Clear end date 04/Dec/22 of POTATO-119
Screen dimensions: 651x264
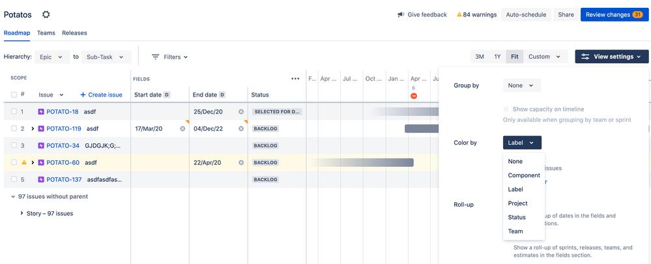241,128
